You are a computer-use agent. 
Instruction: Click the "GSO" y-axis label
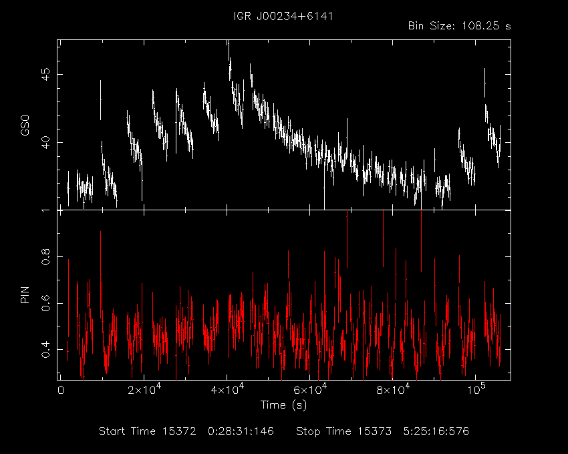(25, 126)
